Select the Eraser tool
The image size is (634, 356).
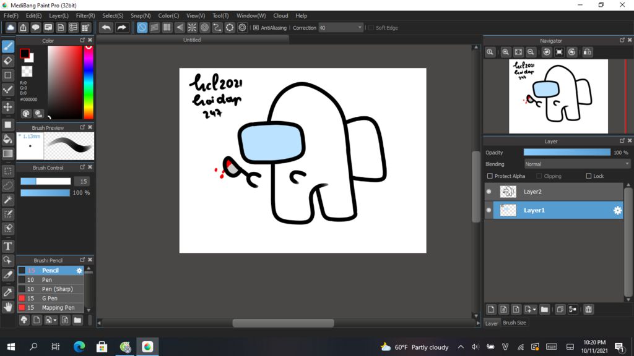click(x=8, y=61)
